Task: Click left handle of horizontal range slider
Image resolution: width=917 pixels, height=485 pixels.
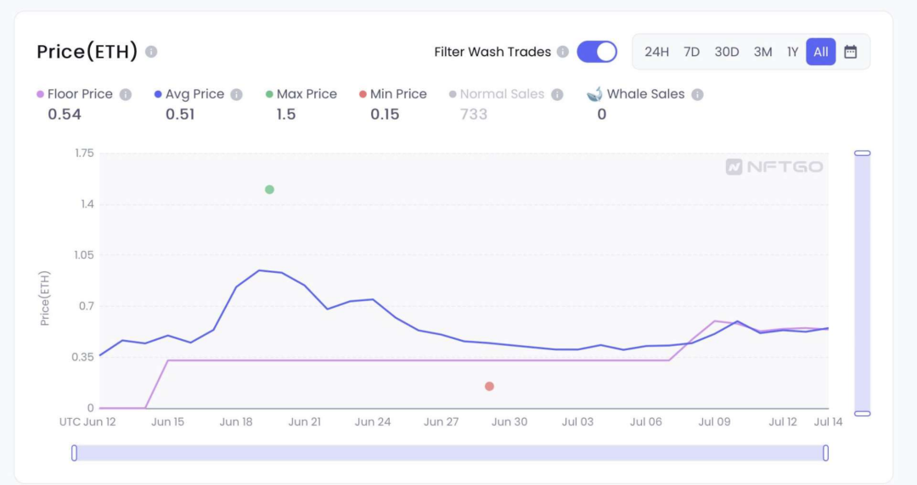Action: point(75,453)
